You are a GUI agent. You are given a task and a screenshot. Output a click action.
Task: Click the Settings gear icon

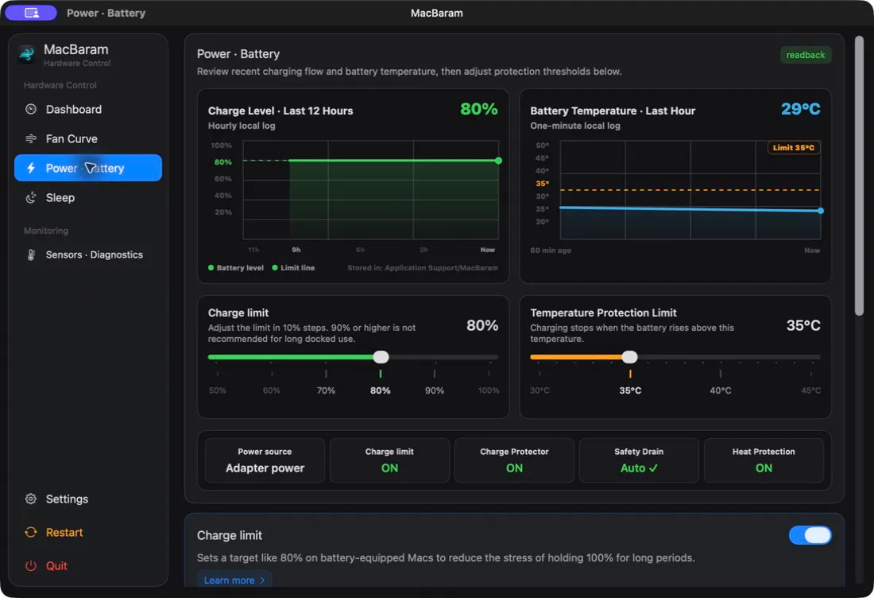[x=31, y=499]
